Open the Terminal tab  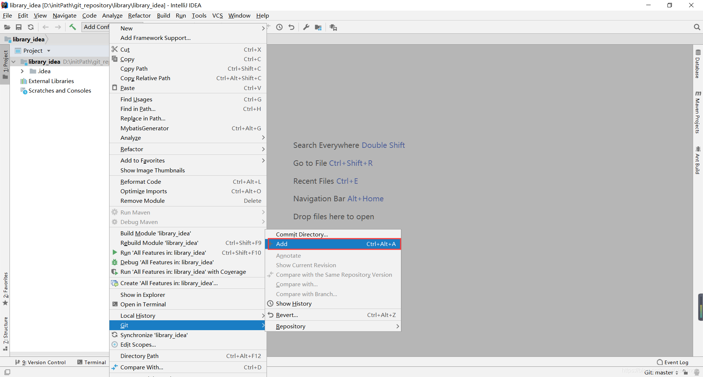(x=92, y=362)
